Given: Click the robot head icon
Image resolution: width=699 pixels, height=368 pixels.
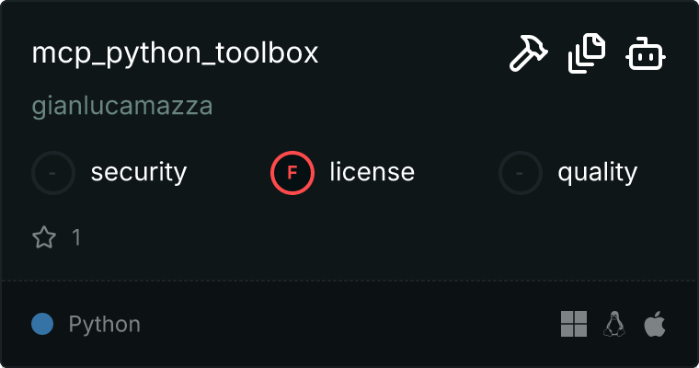Looking at the screenshot, I should [646, 54].
